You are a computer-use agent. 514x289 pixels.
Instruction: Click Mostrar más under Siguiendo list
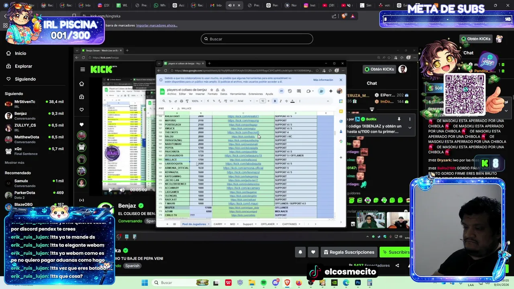coord(14,163)
